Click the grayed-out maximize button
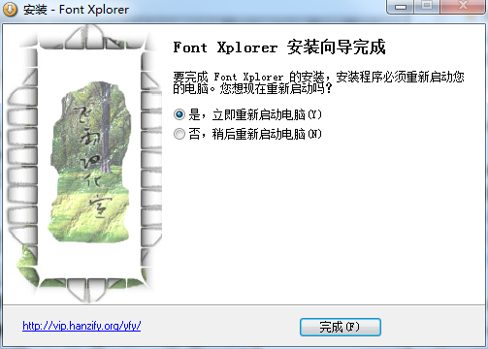This screenshot has height=349, width=488. [427, 7]
